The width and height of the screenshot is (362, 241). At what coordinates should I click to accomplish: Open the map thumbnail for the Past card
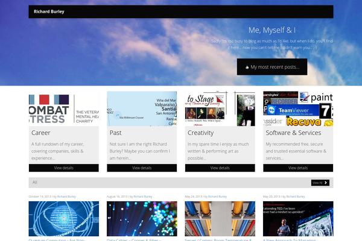142,108
